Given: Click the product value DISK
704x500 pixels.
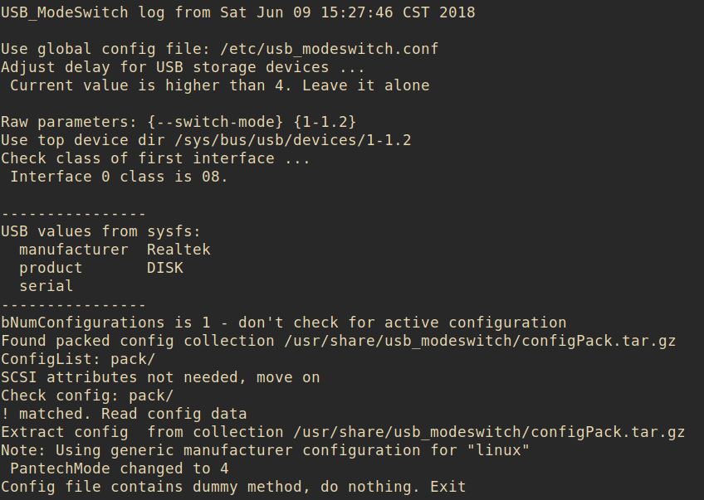Looking at the screenshot, I should pyautogui.click(x=165, y=268).
